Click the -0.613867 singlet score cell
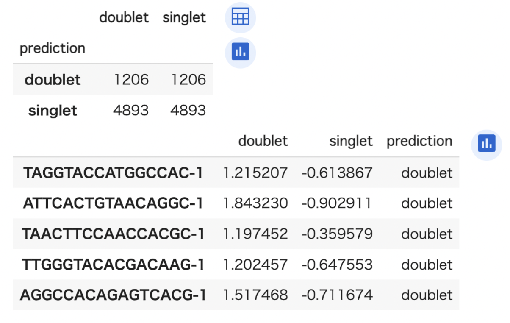The height and width of the screenshot is (323, 510). [337, 173]
